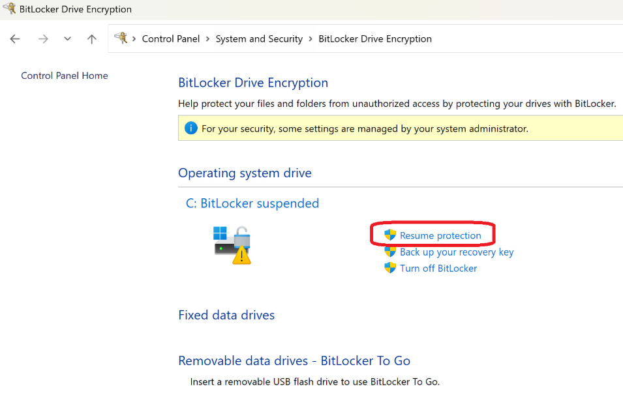Image resolution: width=623 pixels, height=397 pixels.
Task: Click shield icon beside Turn off BitLocker
Action: [390, 267]
